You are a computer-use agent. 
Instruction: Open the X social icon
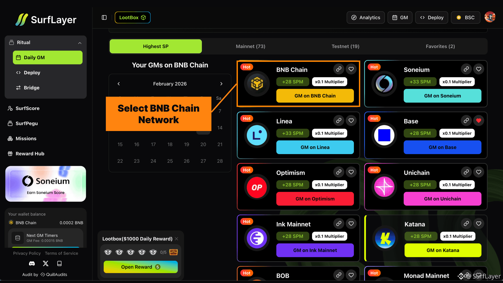click(46, 264)
